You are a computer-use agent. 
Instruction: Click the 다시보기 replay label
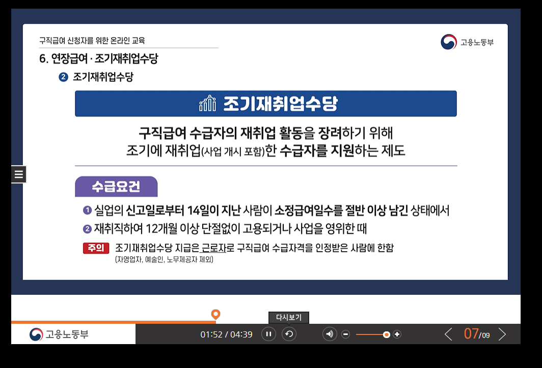pos(288,318)
